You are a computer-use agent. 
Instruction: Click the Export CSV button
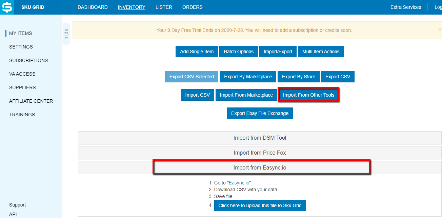click(338, 77)
